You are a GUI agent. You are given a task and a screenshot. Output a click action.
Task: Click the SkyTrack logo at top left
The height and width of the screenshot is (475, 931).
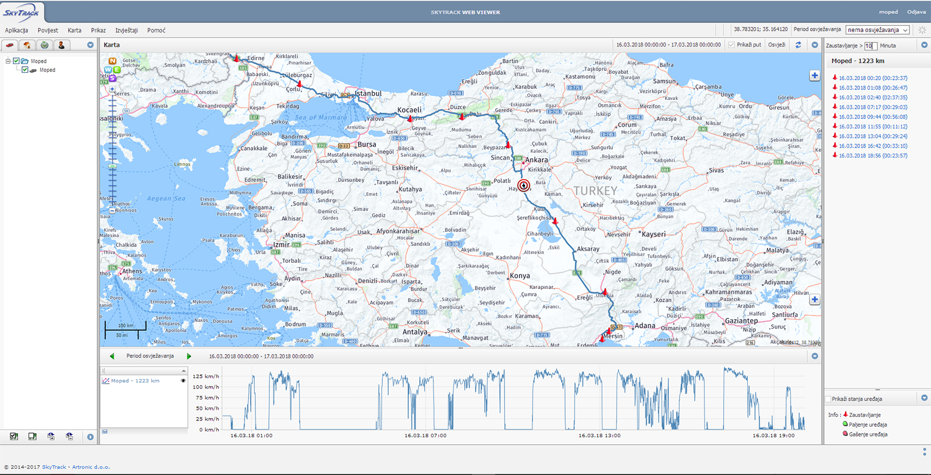click(x=21, y=12)
